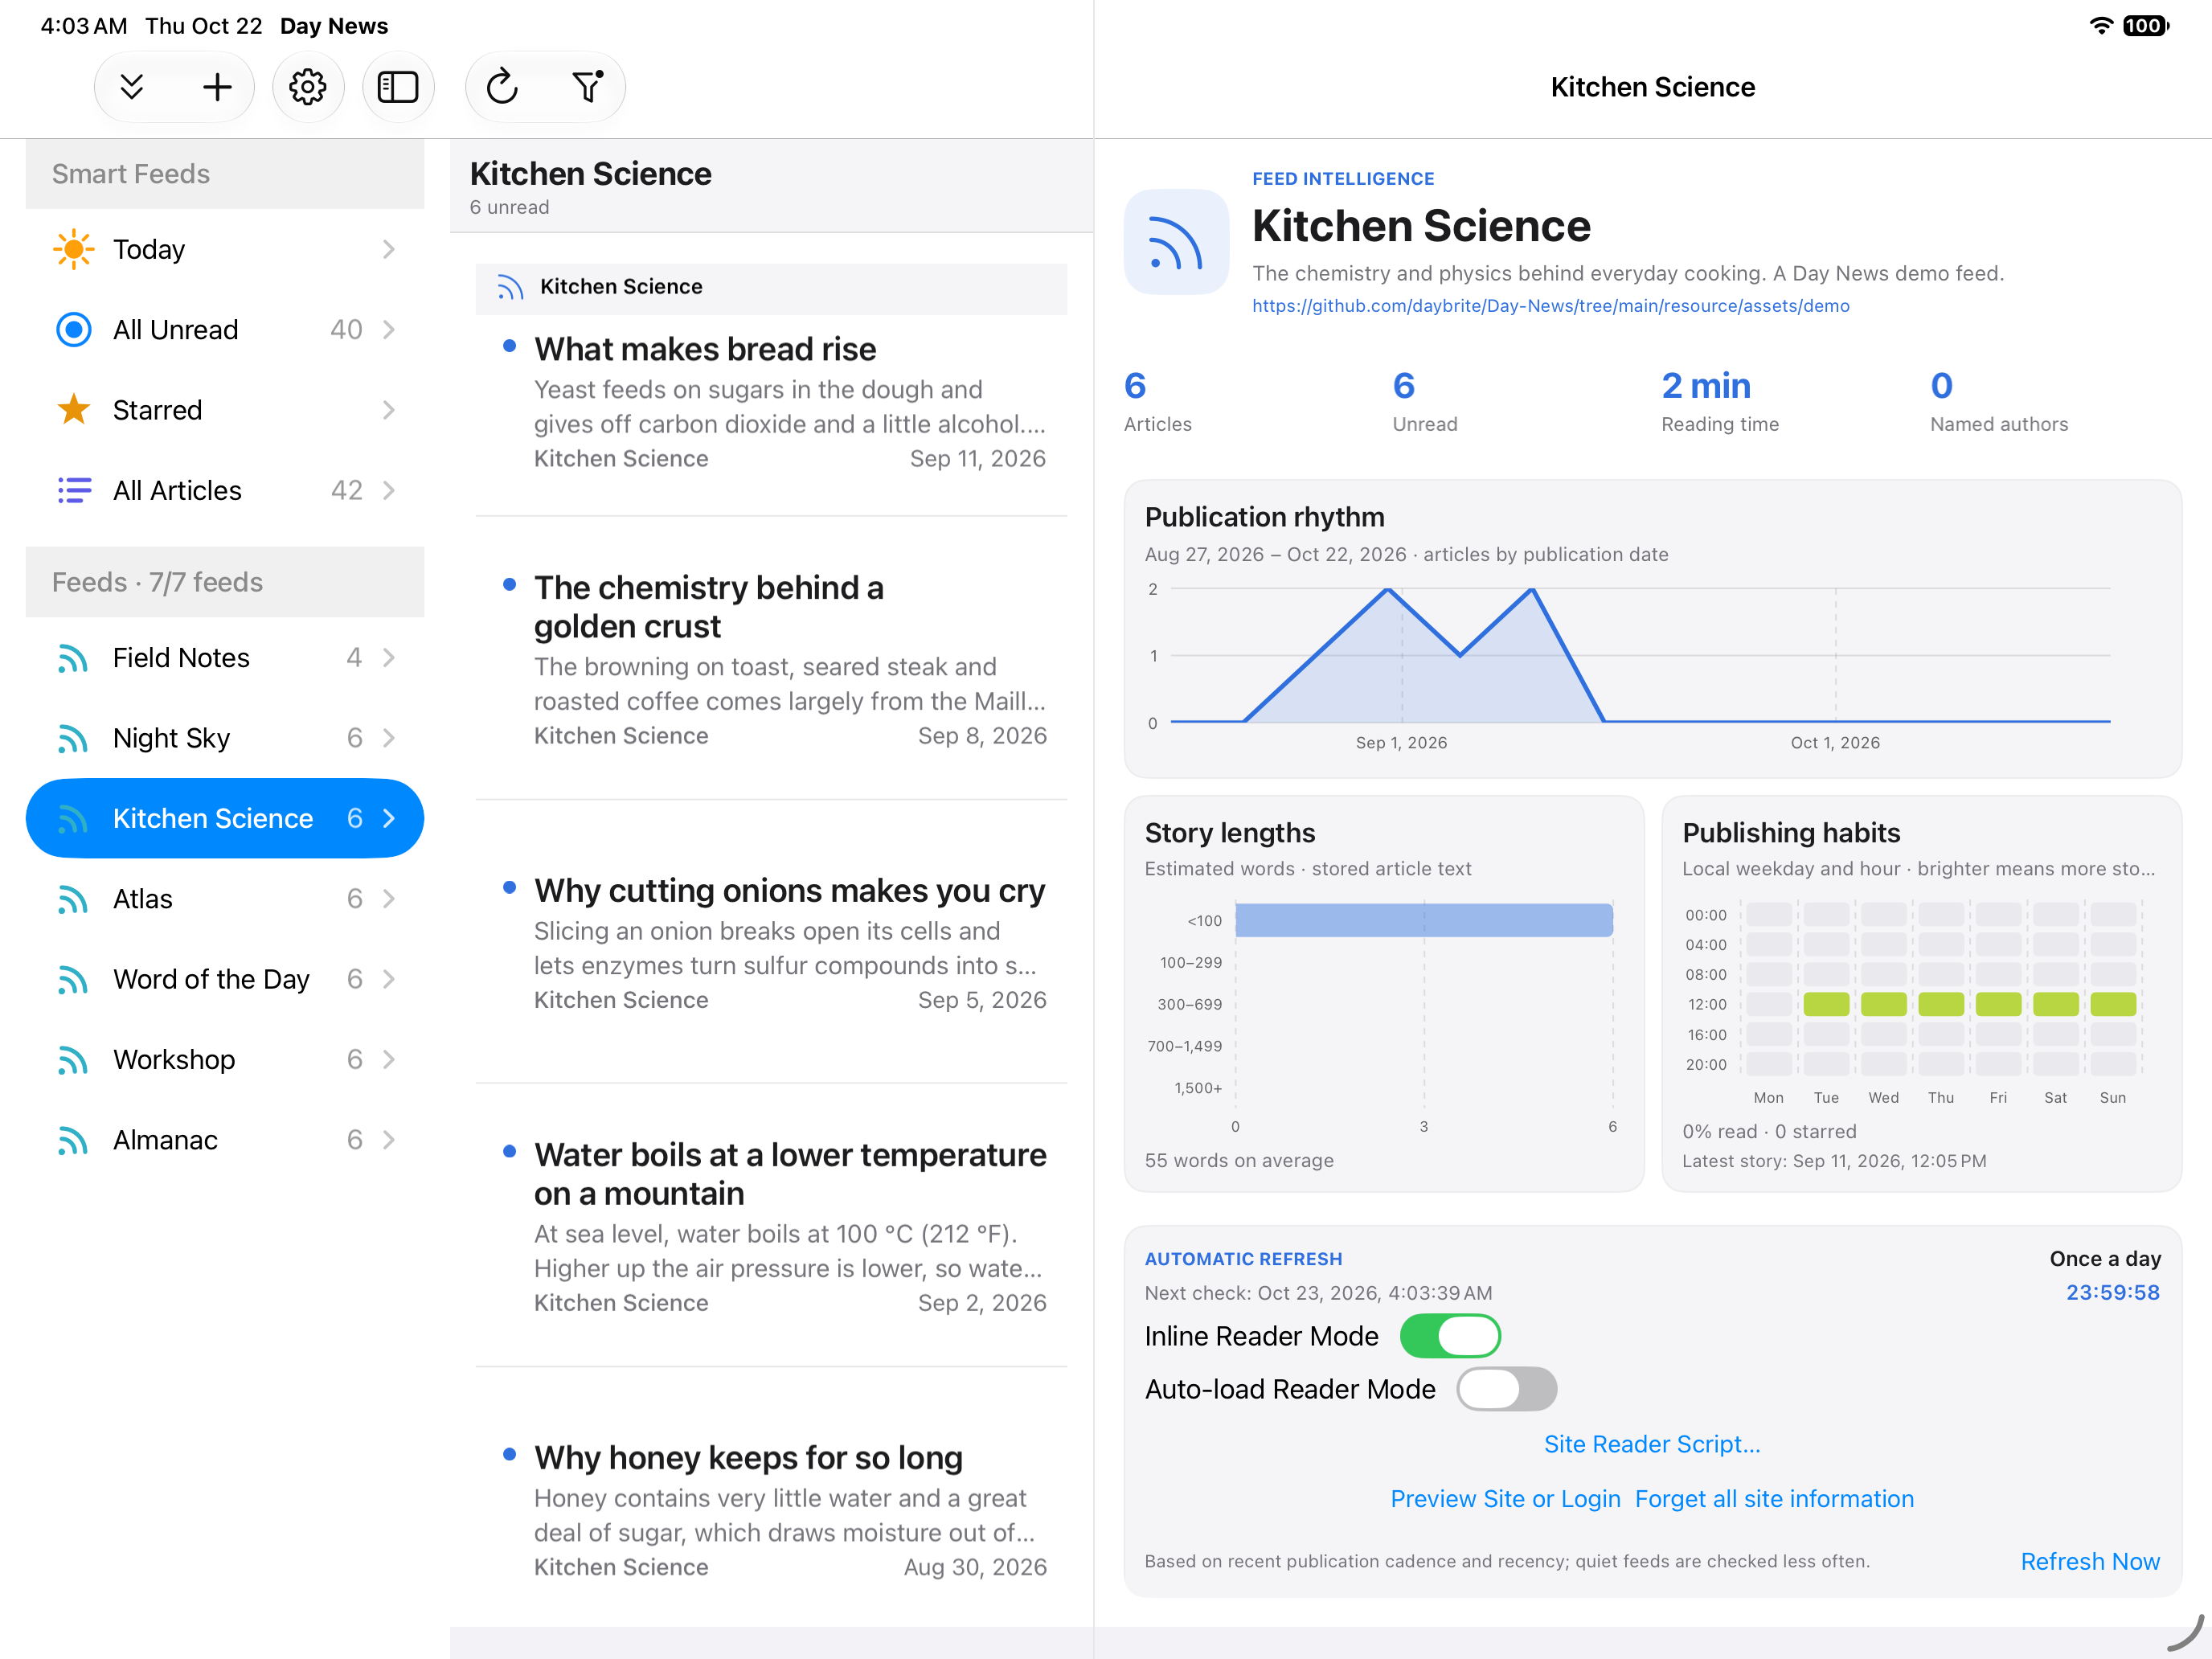Tap the under-100 words bar in Story lengths

click(x=1424, y=920)
